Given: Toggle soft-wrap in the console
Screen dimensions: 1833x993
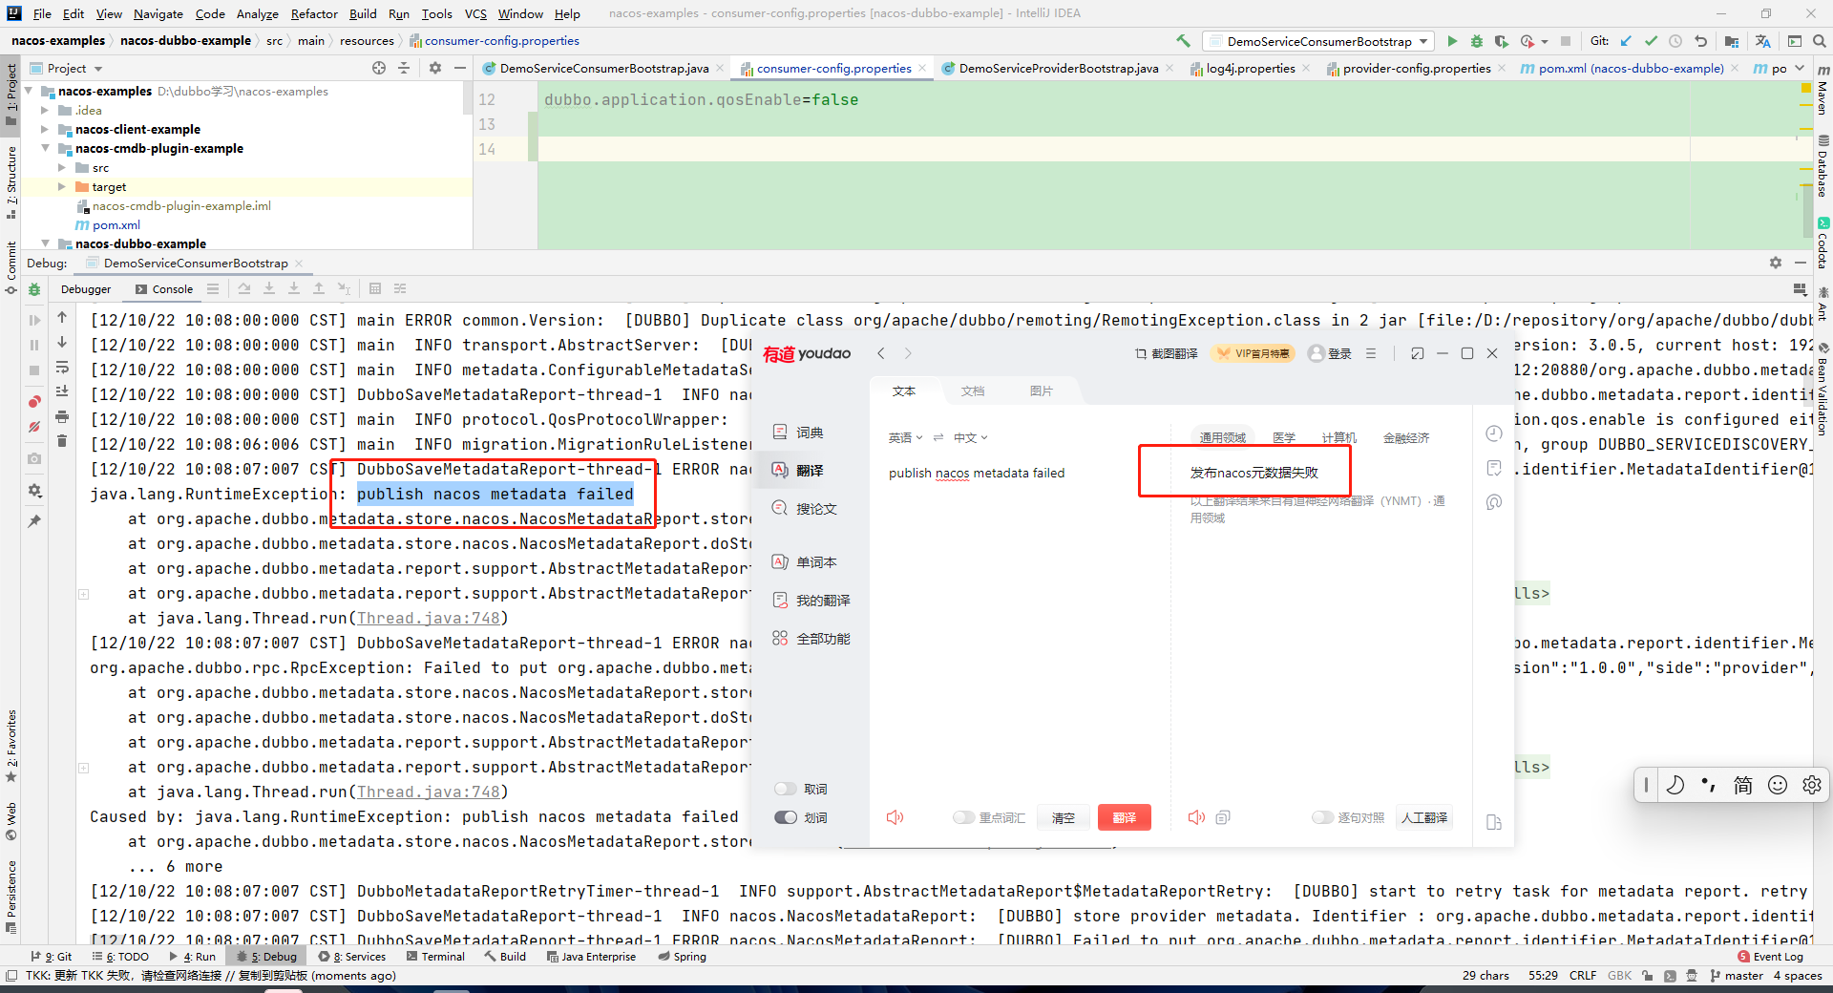Looking at the screenshot, I should click(x=62, y=367).
